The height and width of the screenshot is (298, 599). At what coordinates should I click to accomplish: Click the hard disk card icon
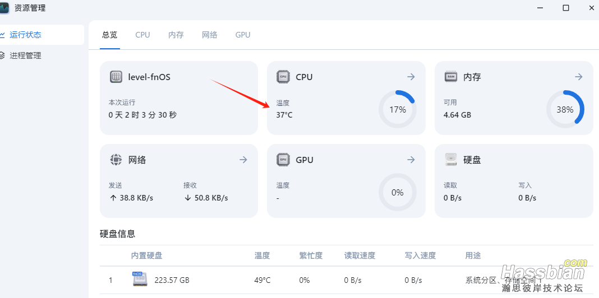[x=451, y=160]
